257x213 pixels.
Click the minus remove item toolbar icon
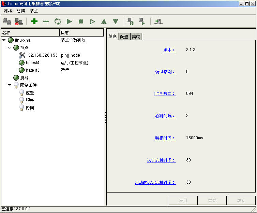tap(46, 22)
